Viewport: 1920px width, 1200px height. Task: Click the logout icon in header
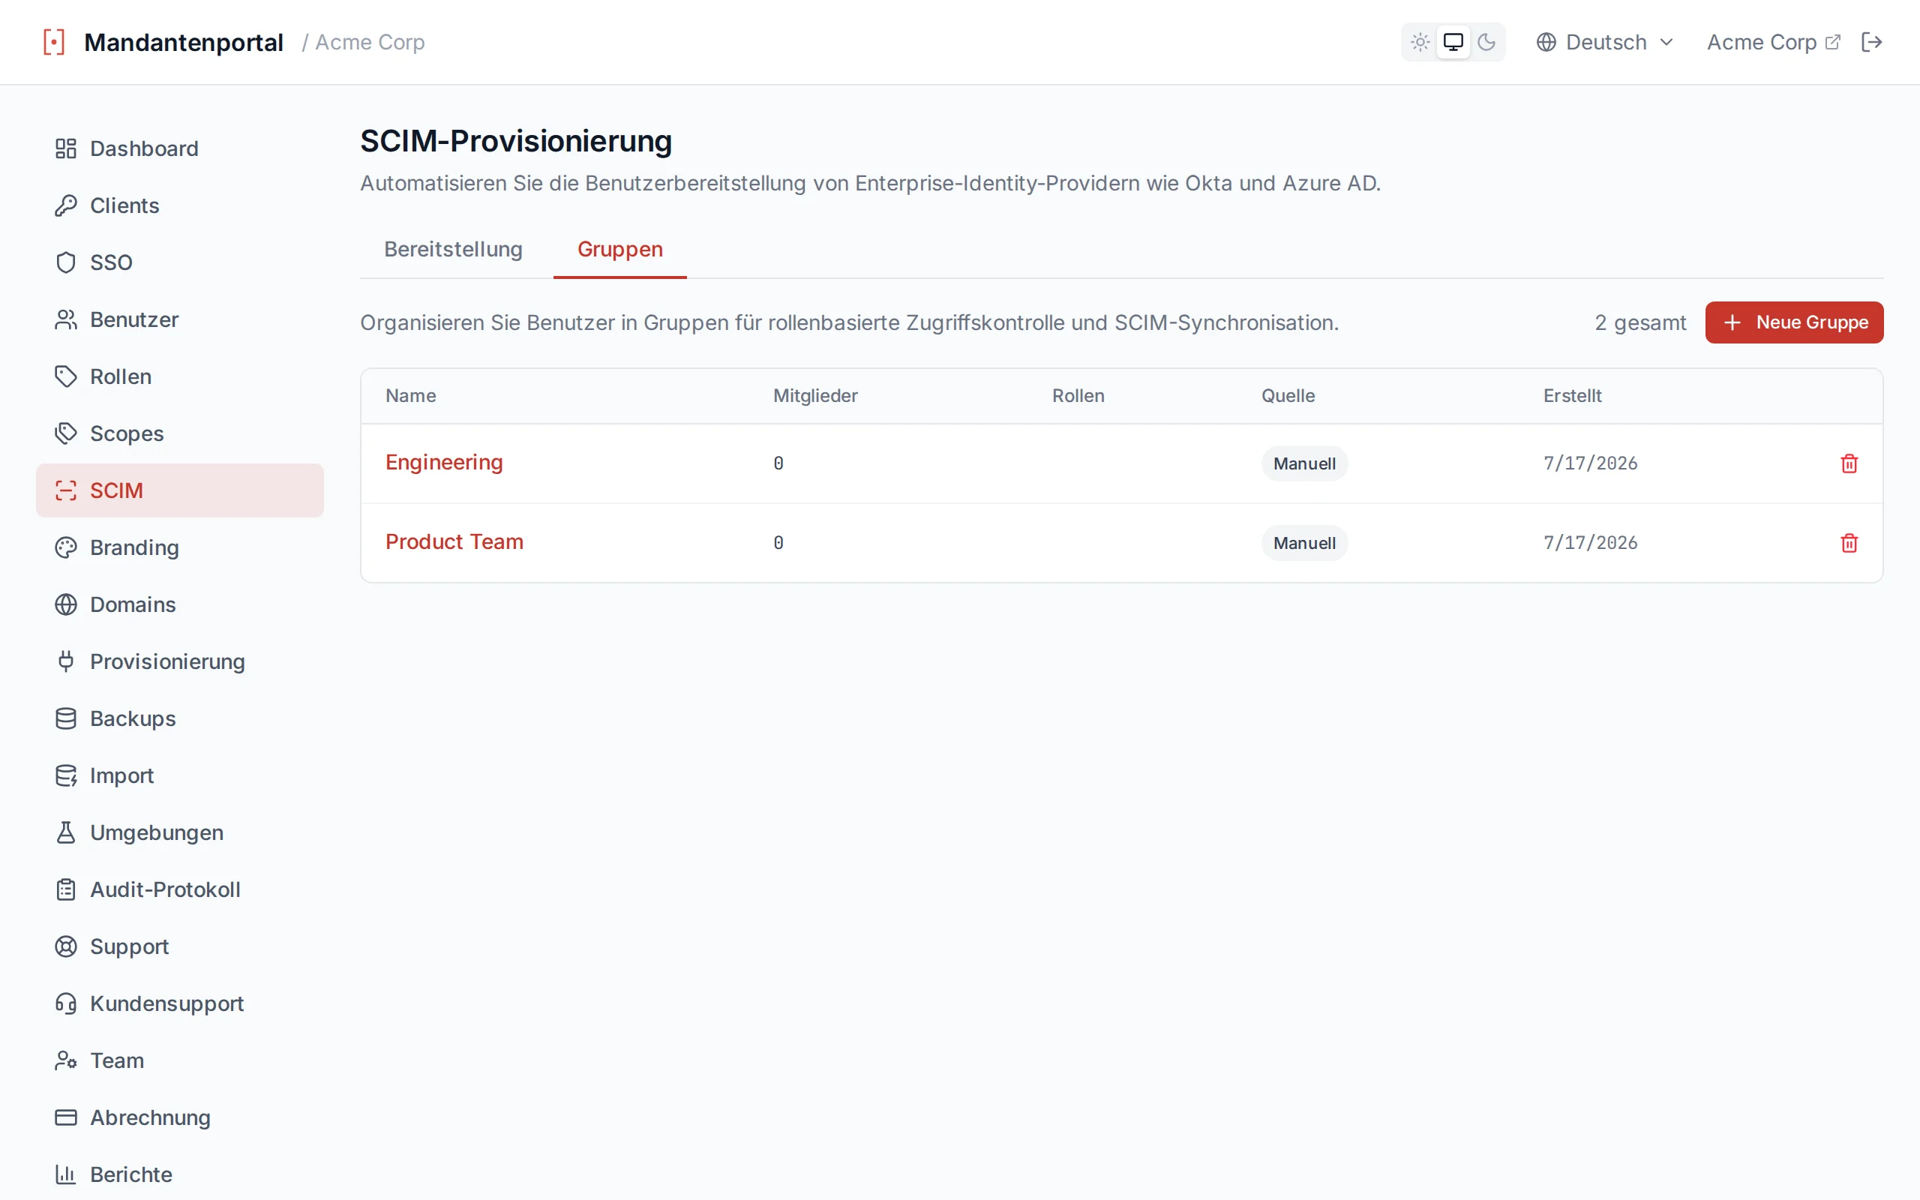(x=1871, y=42)
